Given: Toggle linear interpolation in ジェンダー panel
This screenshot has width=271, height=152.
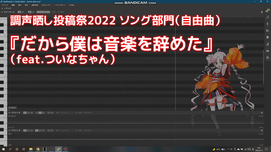Looking at the screenshot, I should (40, 130).
